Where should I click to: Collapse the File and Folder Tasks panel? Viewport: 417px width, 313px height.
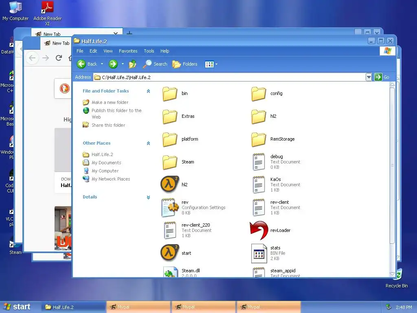point(148,91)
